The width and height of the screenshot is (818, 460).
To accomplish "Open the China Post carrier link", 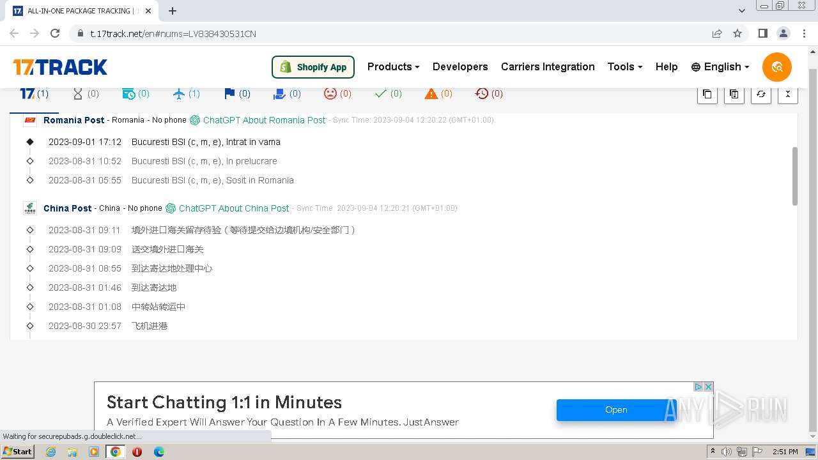I will point(68,208).
